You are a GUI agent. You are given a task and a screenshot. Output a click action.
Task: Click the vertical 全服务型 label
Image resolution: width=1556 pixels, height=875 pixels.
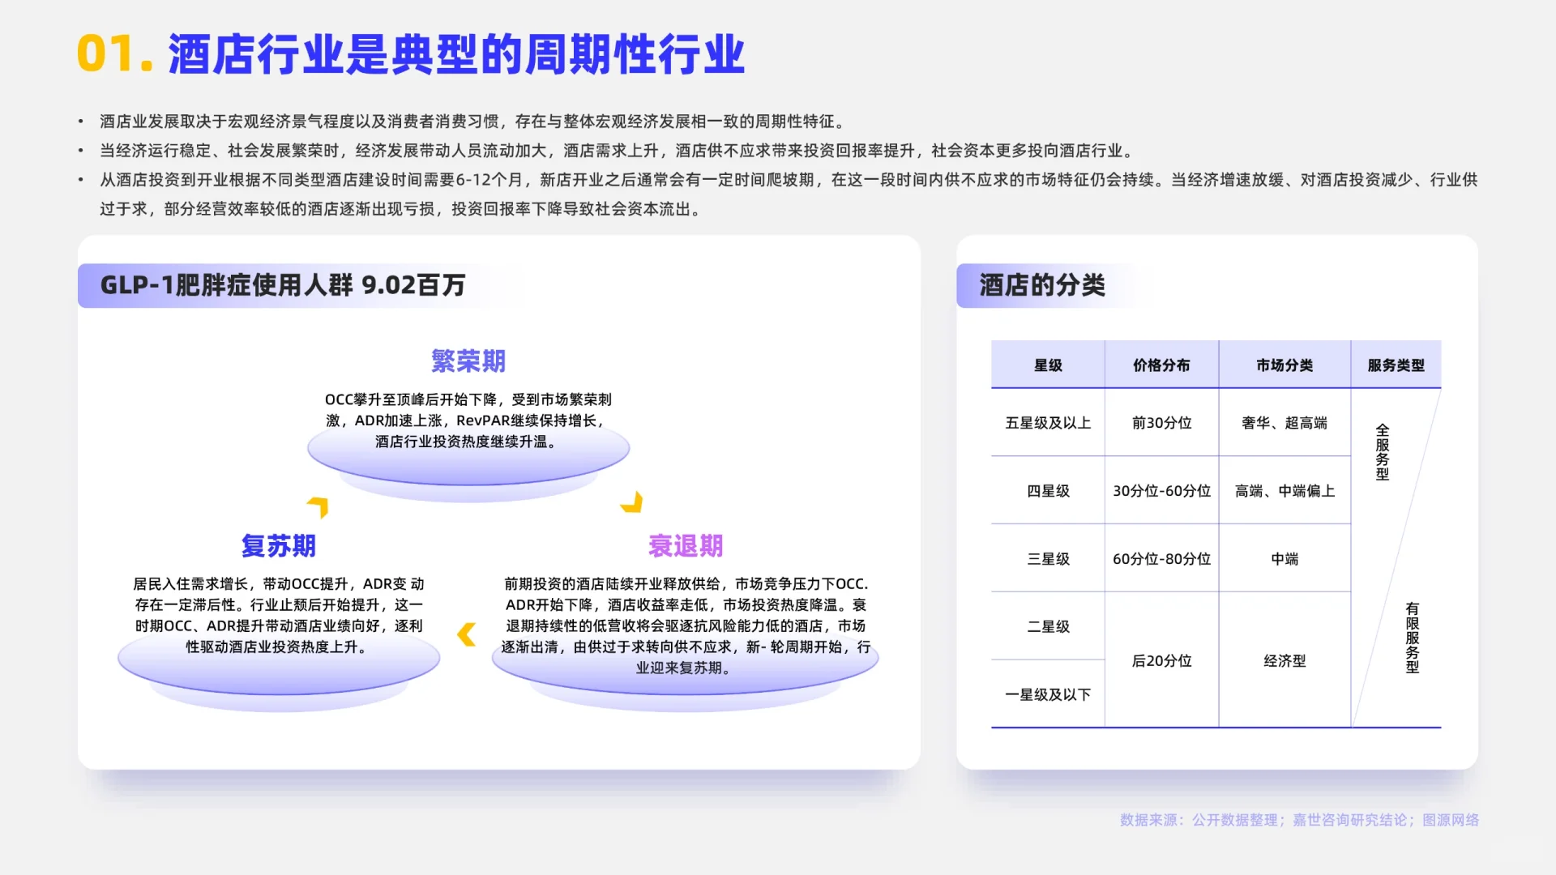1383,452
